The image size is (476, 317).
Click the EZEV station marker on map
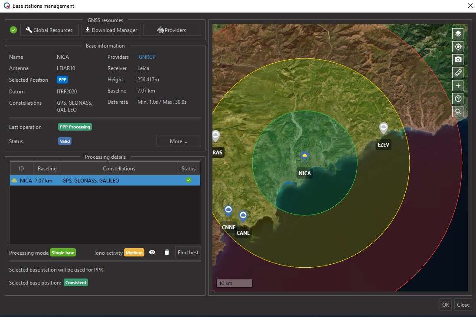[383, 128]
